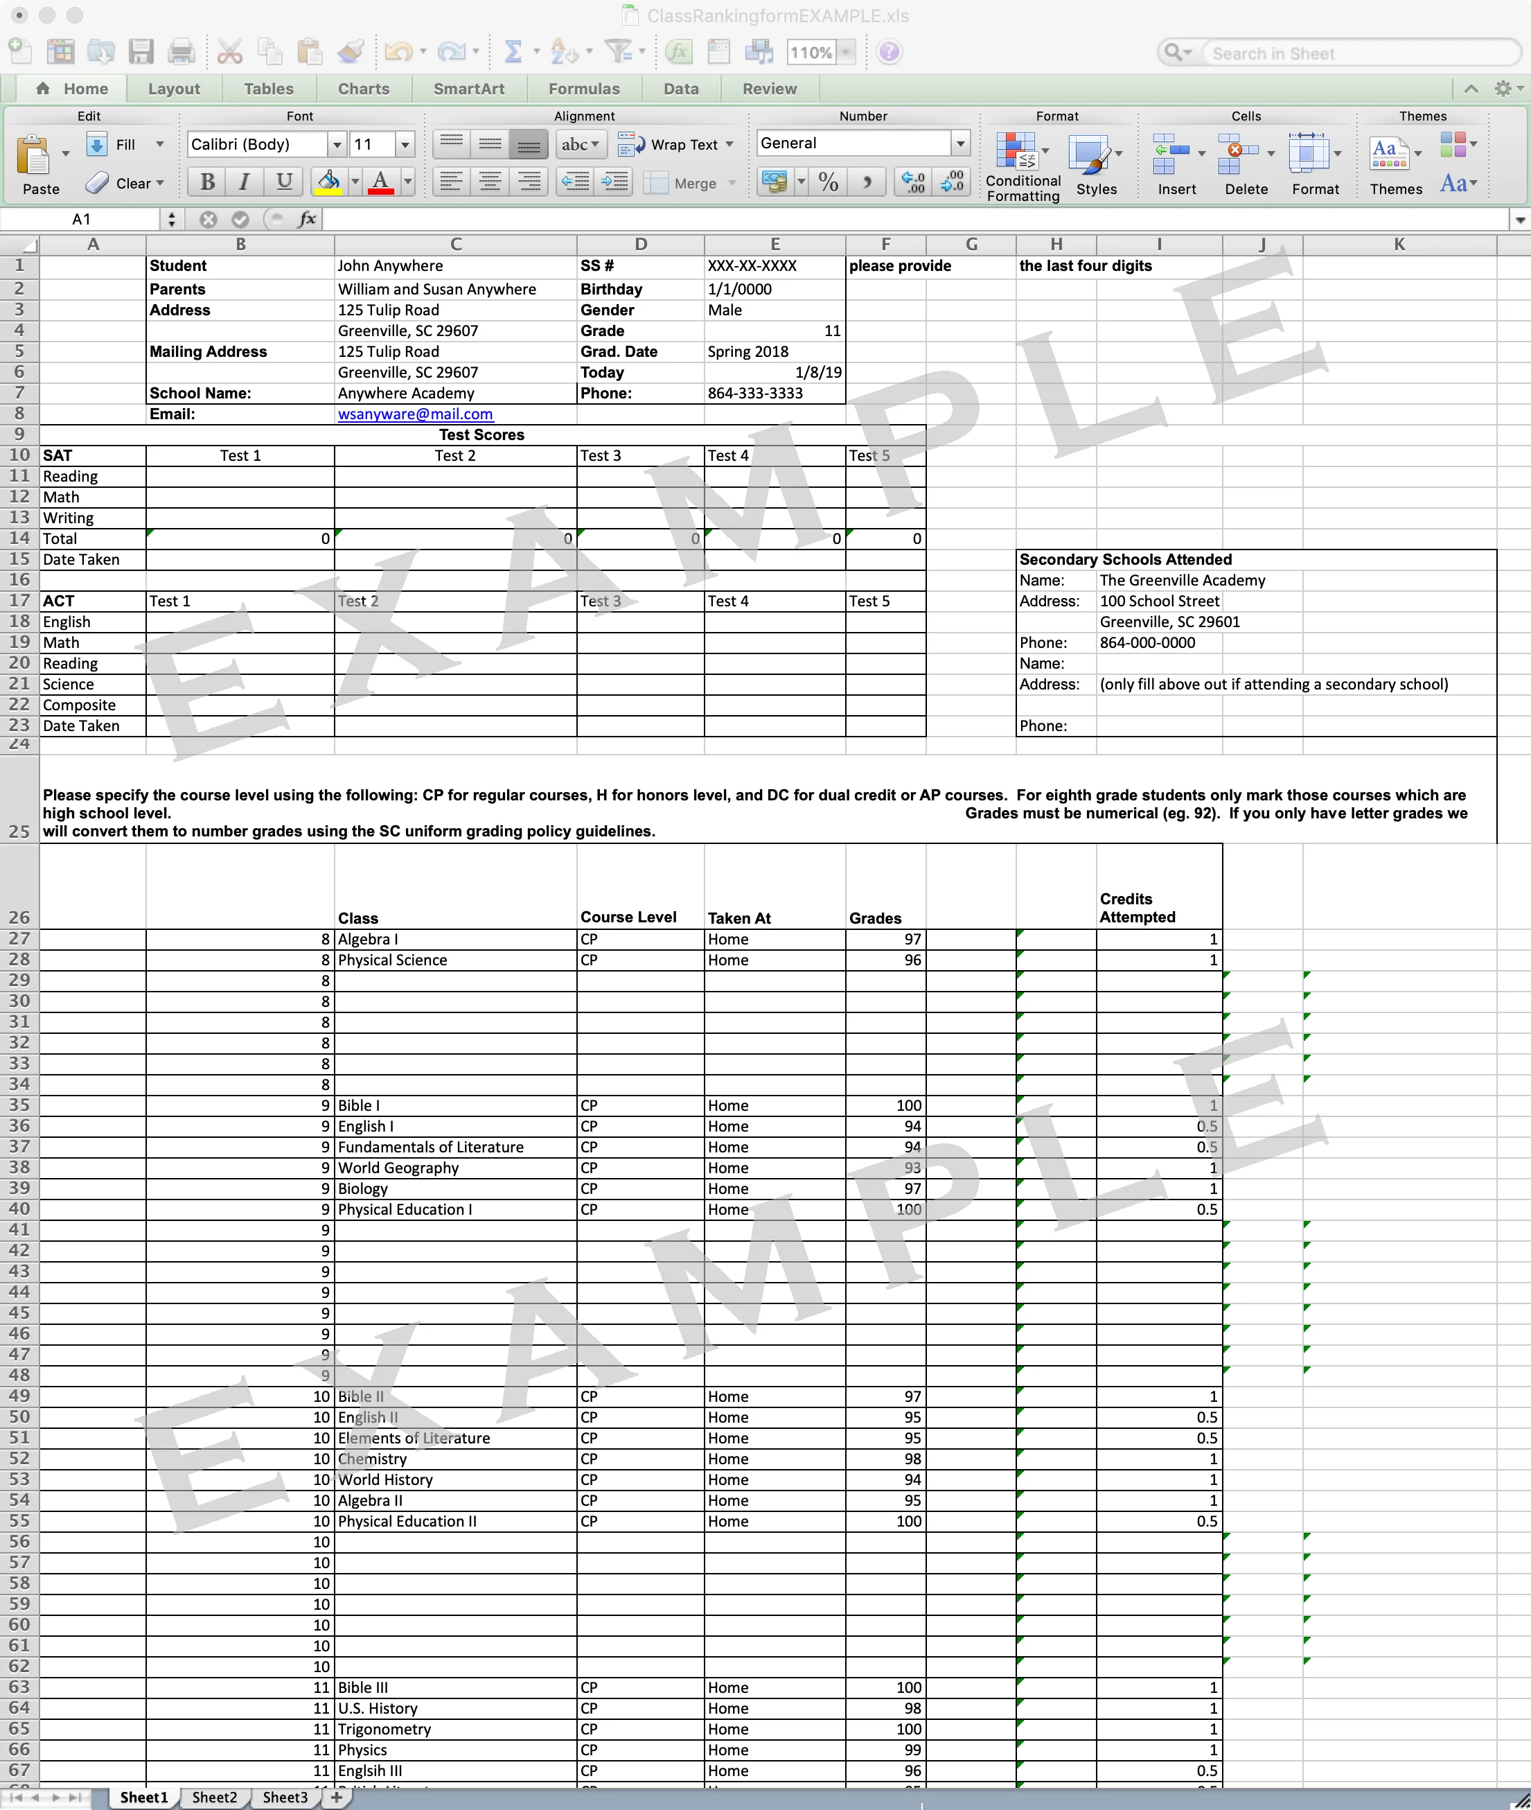Select column C header
This screenshot has width=1531, height=1810.
[456, 244]
